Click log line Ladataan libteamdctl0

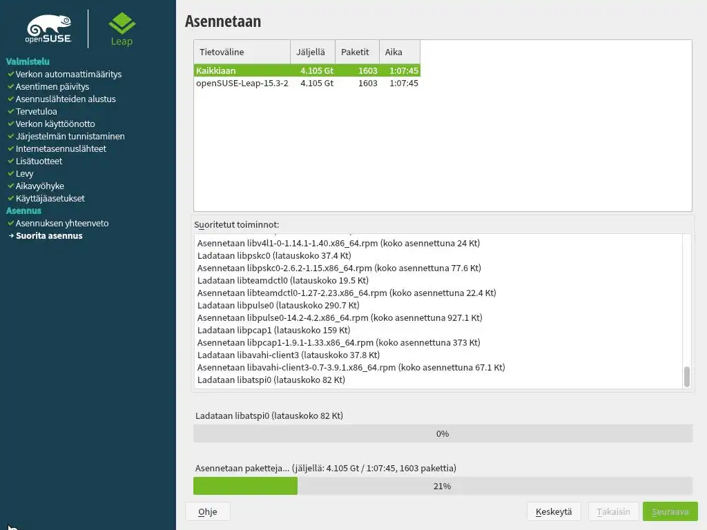[283, 280]
